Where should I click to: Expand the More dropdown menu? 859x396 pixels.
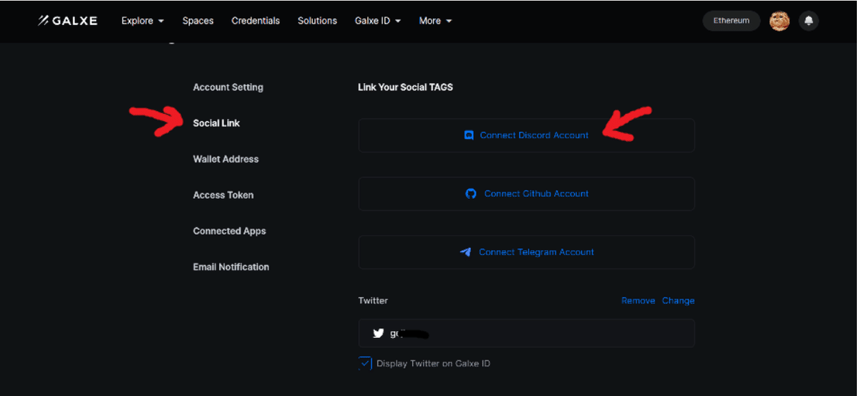click(435, 21)
